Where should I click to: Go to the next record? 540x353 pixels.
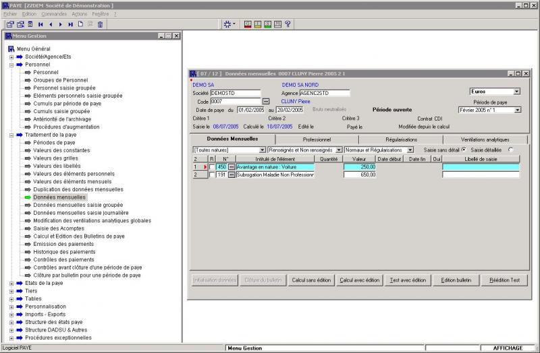click(x=61, y=24)
